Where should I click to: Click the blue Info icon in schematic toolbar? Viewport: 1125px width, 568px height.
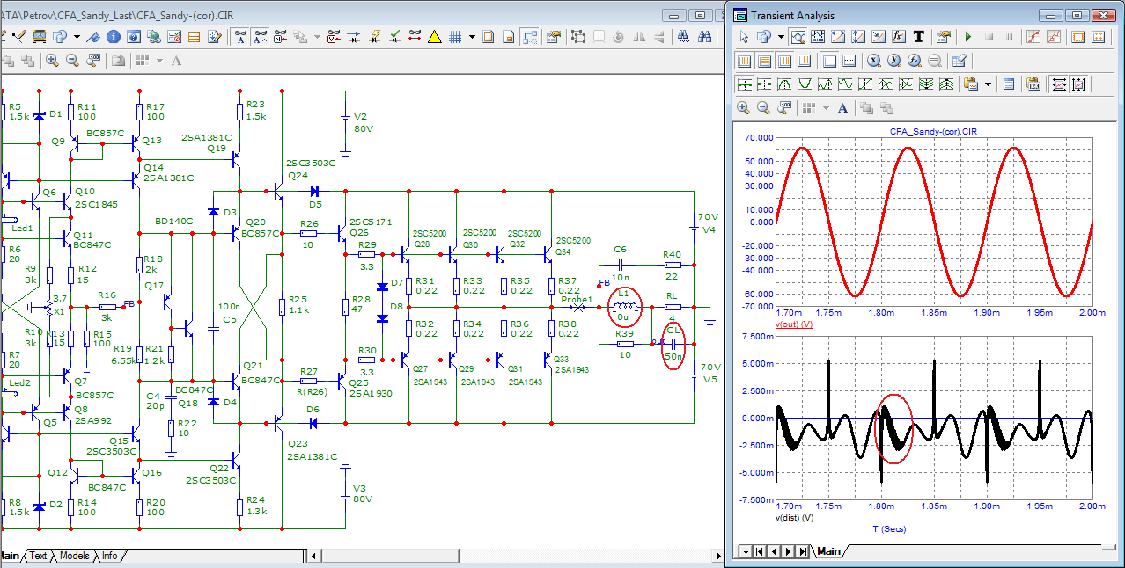(114, 36)
